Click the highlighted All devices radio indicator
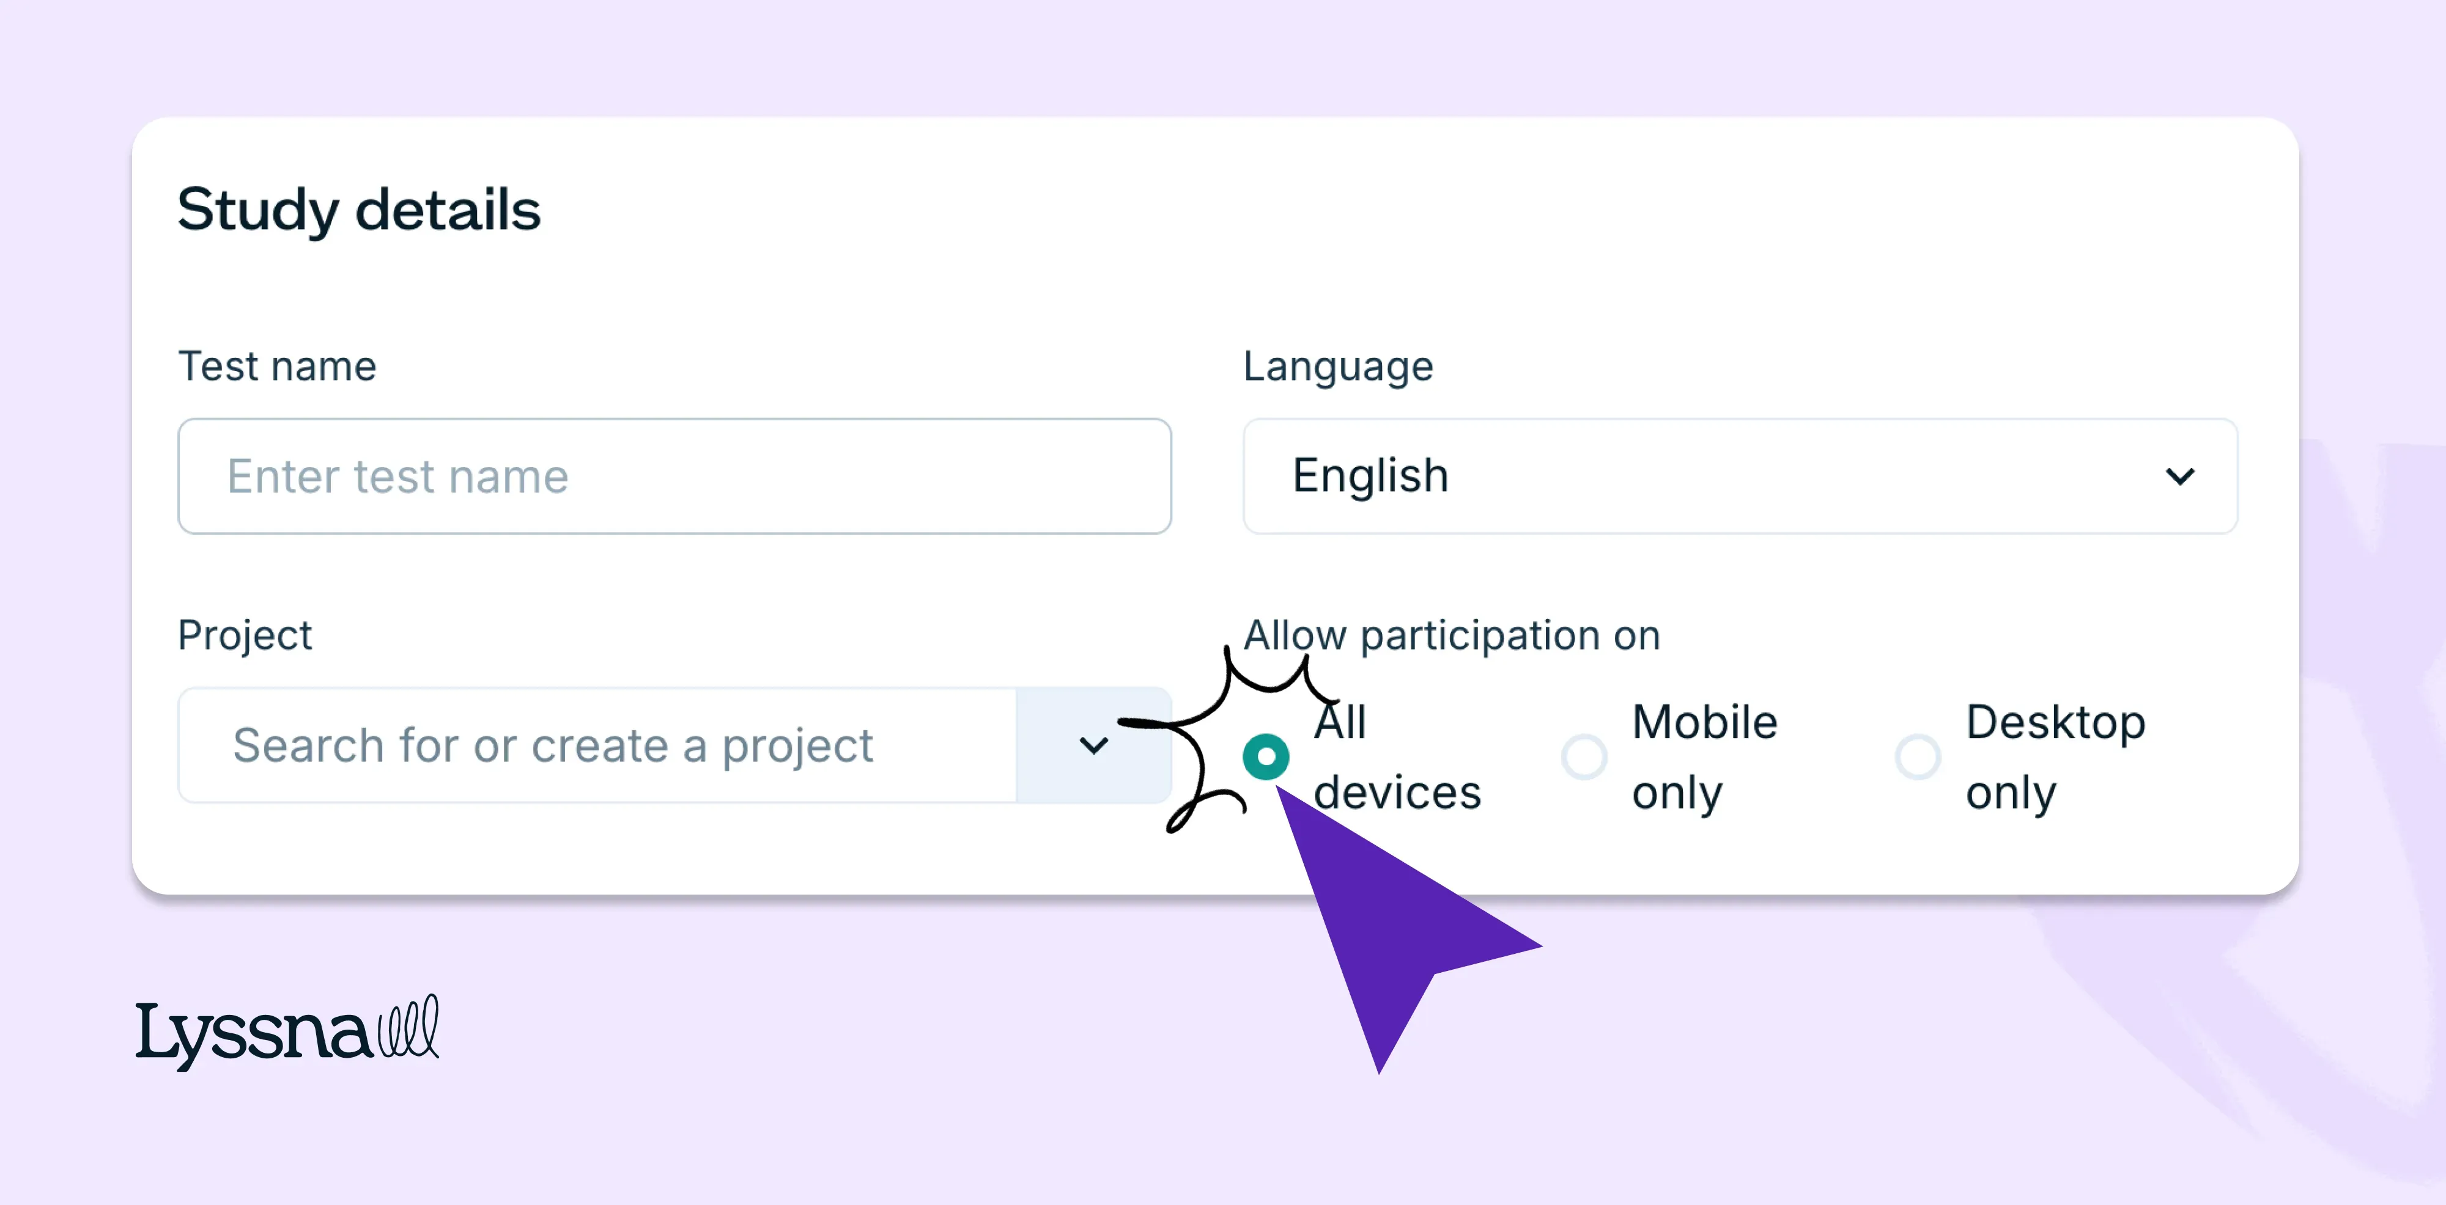This screenshot has height=1205, width=2446. pos(1266,756)
